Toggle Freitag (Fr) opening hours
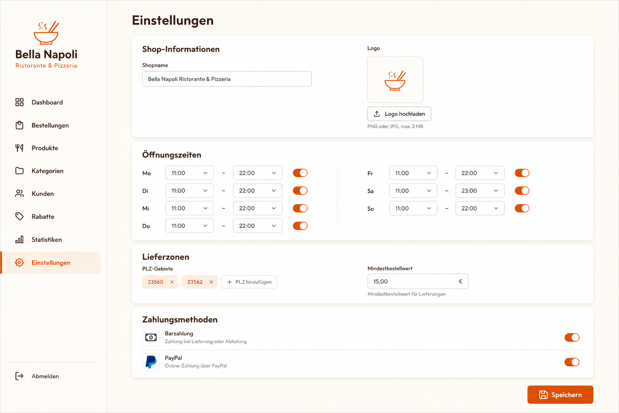 click(522, 173)
